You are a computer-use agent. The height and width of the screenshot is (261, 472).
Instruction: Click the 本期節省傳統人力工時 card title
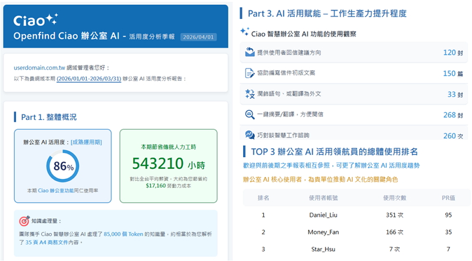(x=169, y=147)
